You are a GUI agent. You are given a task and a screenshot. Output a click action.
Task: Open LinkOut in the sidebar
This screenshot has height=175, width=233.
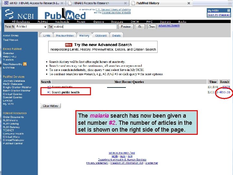click(x=7, y=100)
